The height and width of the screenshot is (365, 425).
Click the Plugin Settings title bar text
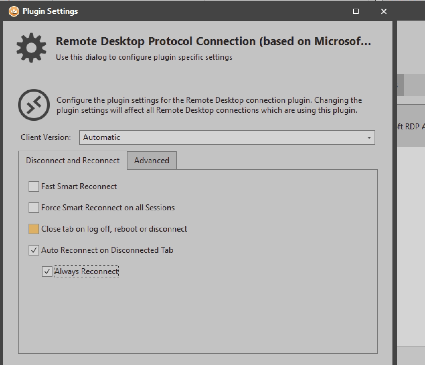[50, 11]
